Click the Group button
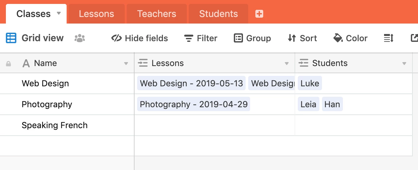Screen dimensions: 418x170 tap(252, 38)
